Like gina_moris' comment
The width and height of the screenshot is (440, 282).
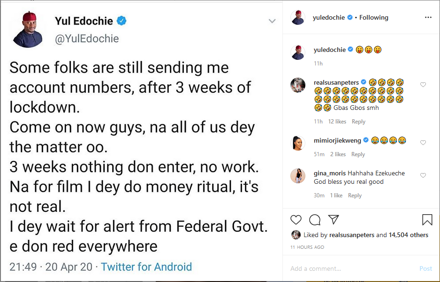click(423, 175)
